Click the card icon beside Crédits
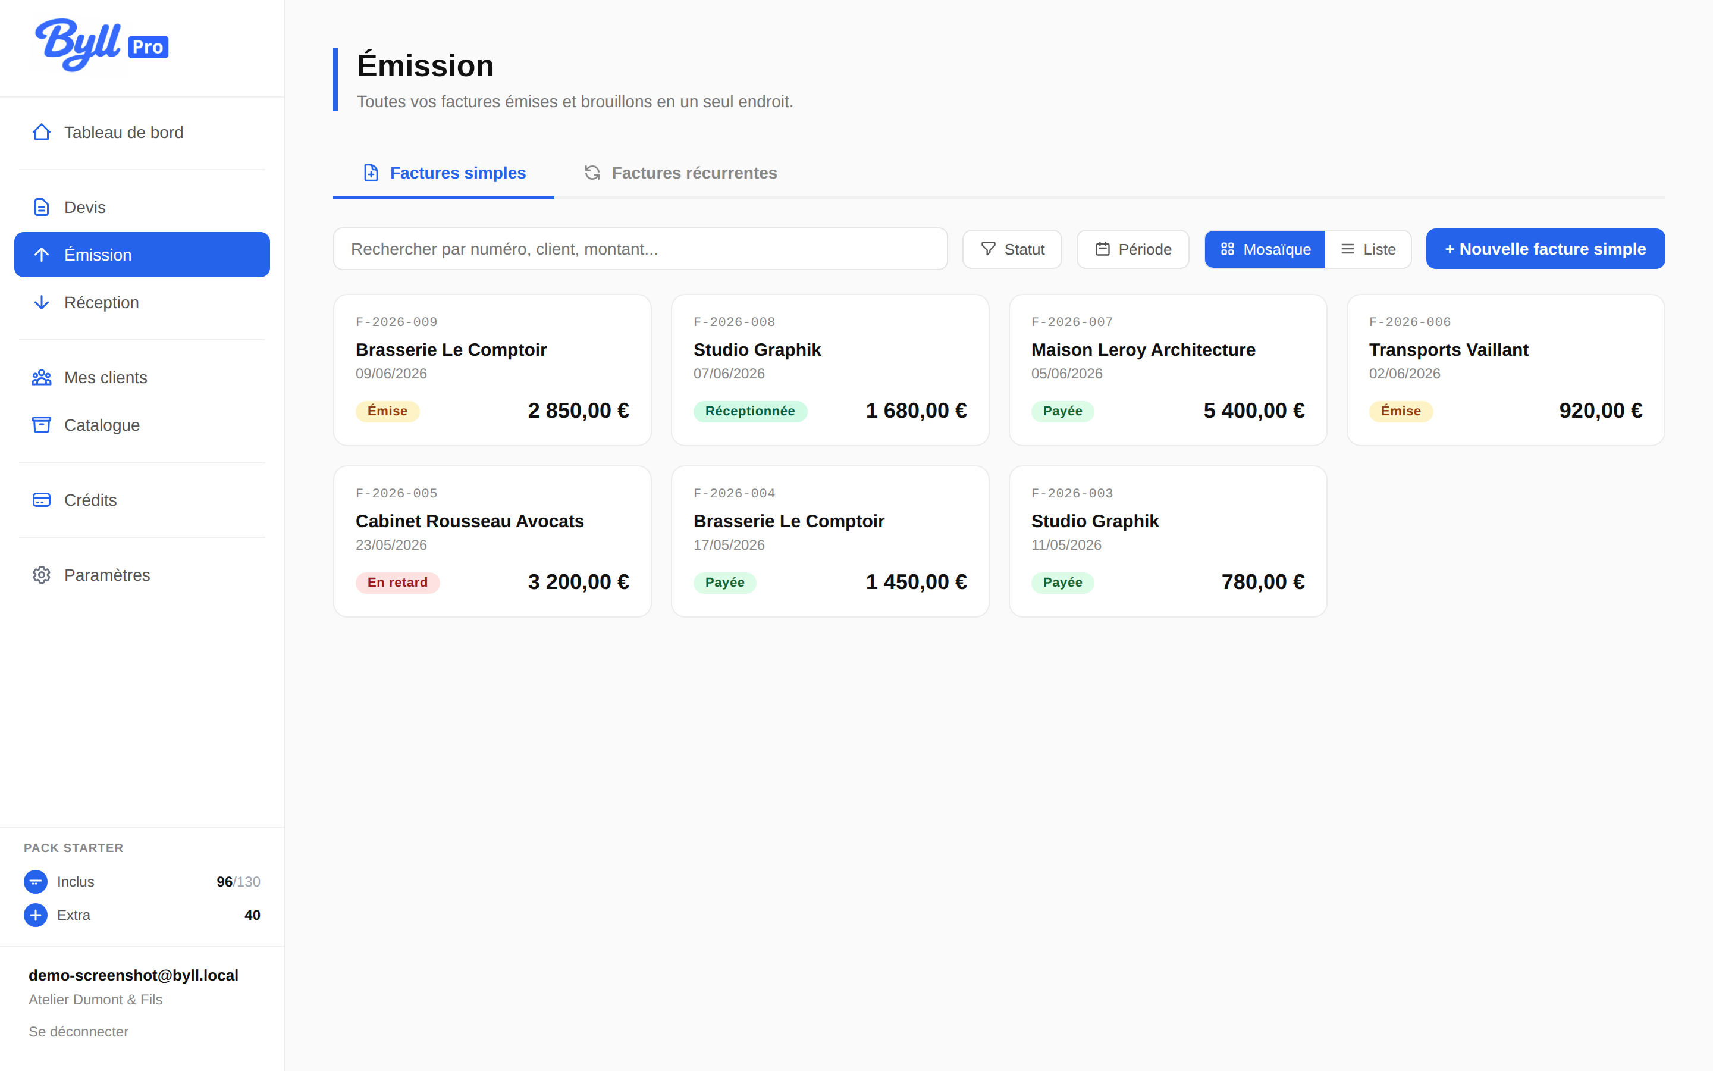The image size is (1713, 1071). (42, 500)
